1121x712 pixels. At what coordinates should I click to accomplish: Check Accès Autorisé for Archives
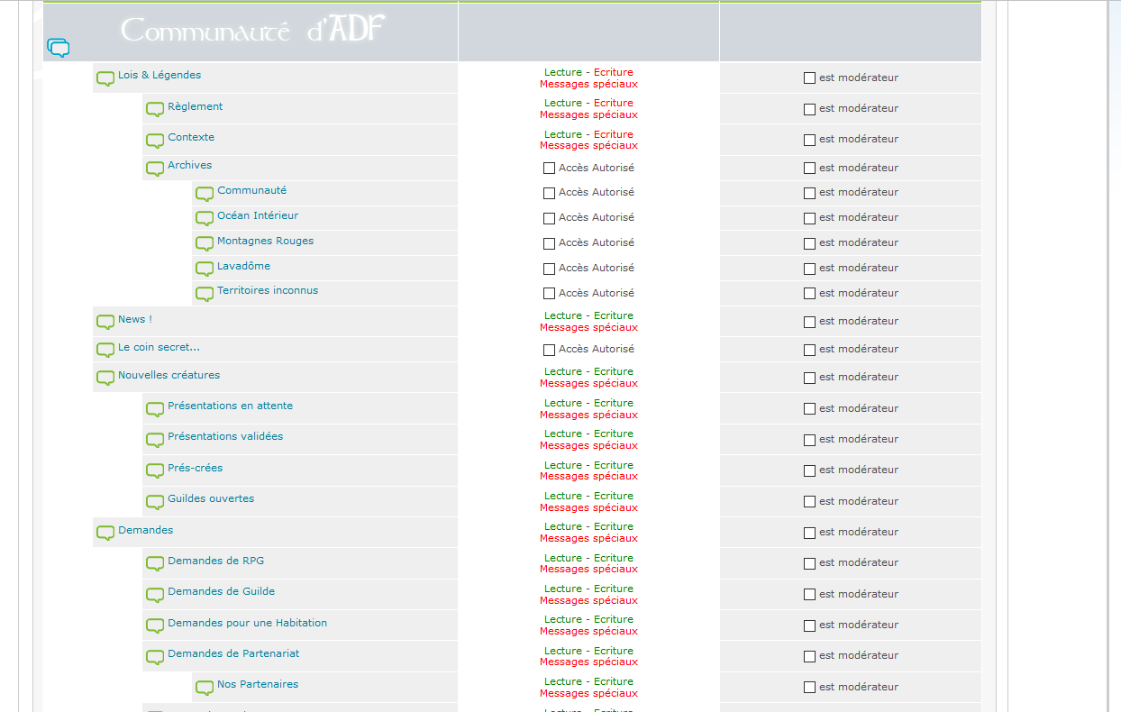pos(549,169)
